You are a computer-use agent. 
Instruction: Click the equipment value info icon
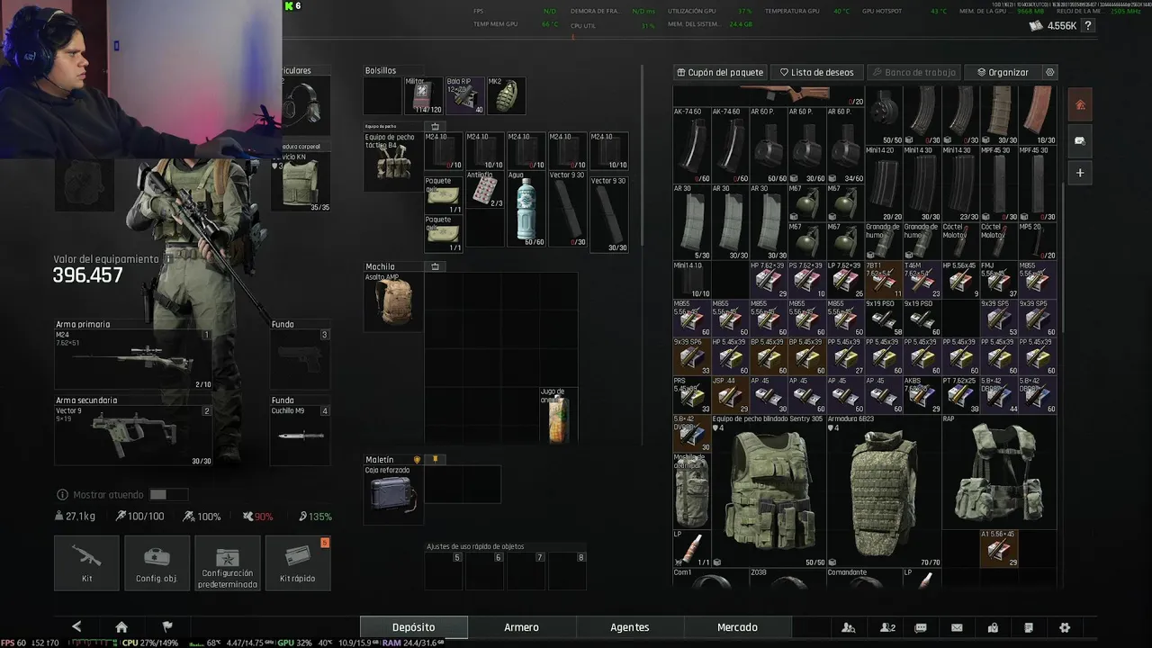pos(166,259)
